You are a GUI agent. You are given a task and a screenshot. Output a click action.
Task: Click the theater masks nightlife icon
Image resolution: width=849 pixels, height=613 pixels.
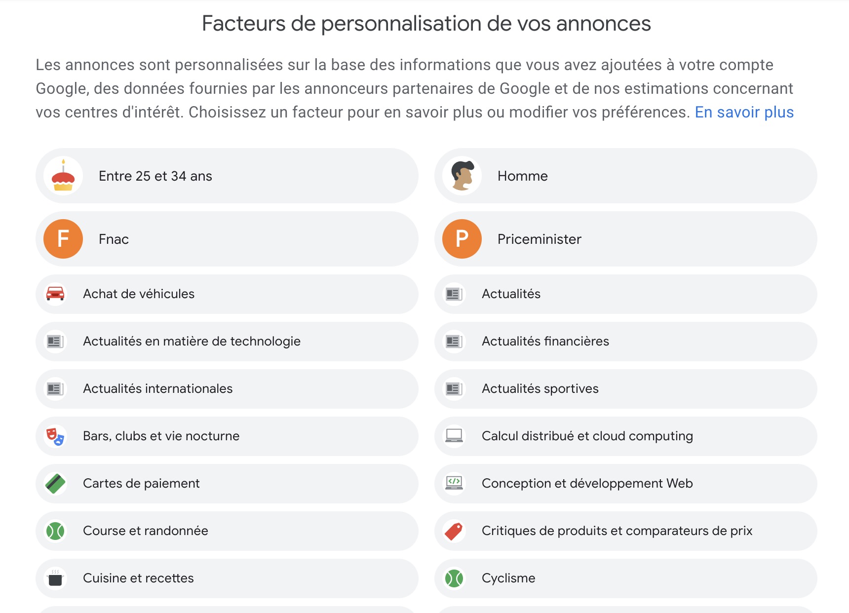[55, 436]
